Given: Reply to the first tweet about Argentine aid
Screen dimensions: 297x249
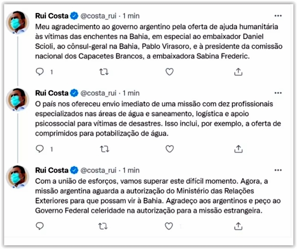Looking at the screenshot, I should 40,72.
